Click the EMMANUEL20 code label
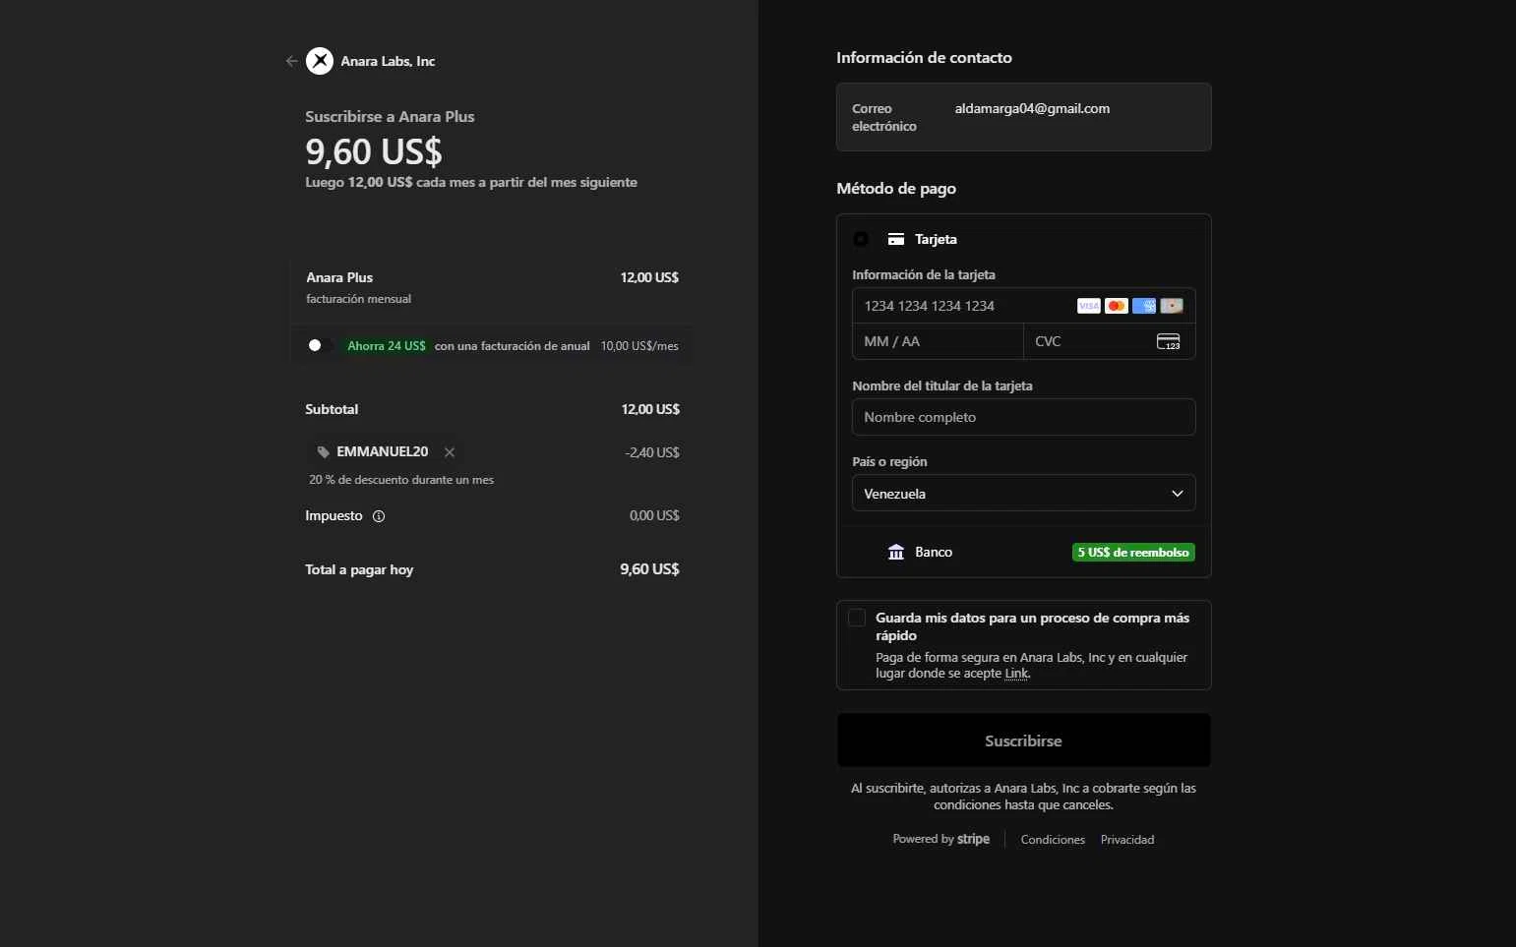The image size is (1516, 947). coord(383,452)
